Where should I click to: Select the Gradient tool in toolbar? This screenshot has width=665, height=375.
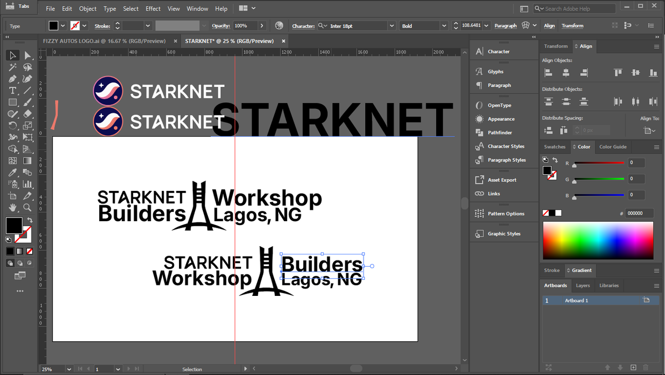point(27,161)
